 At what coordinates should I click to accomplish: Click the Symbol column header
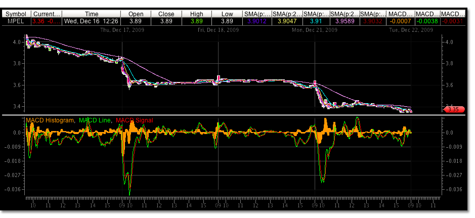17,14
